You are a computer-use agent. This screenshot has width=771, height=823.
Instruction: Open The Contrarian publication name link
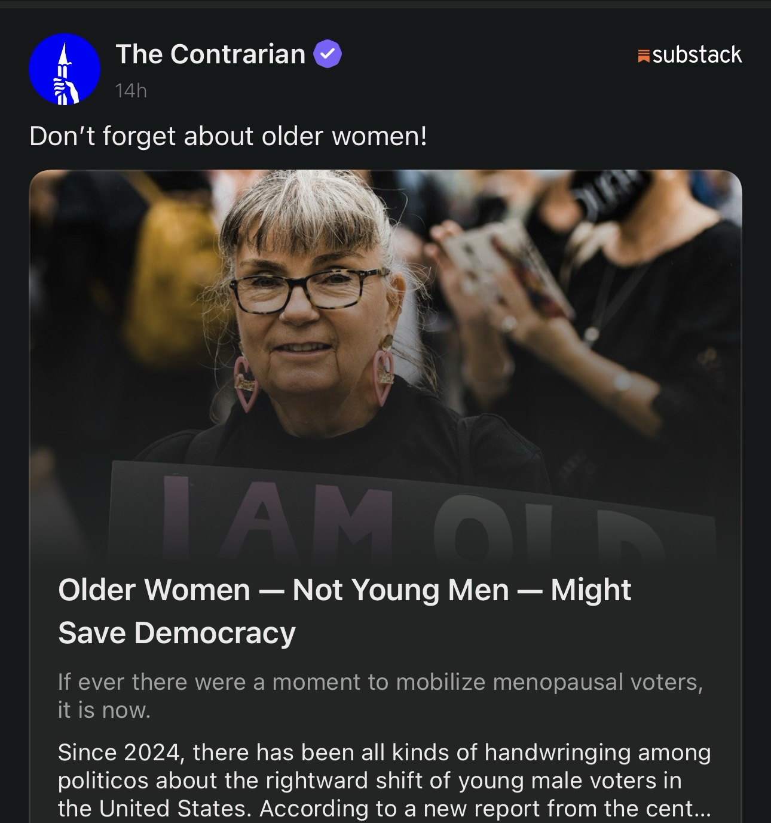coord(210,54)
